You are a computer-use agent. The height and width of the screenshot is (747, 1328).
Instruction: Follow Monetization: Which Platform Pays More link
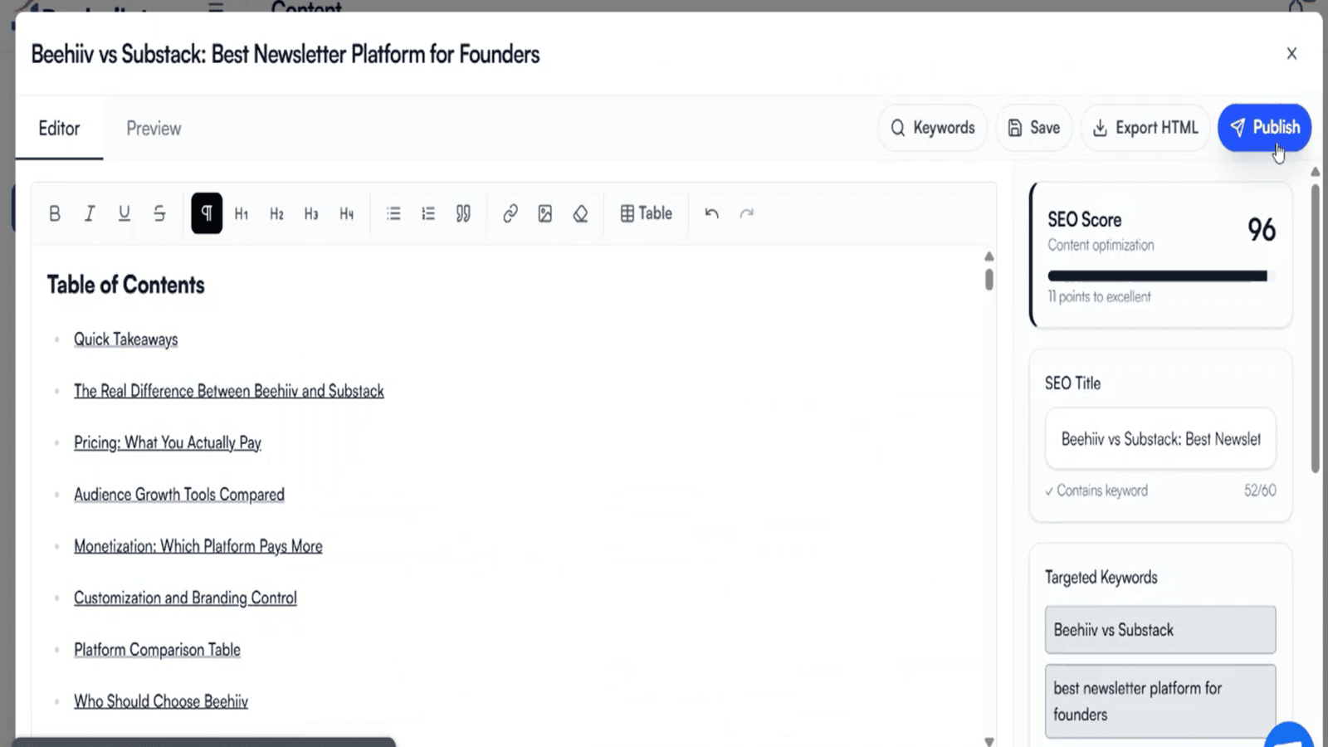[198, 546]
